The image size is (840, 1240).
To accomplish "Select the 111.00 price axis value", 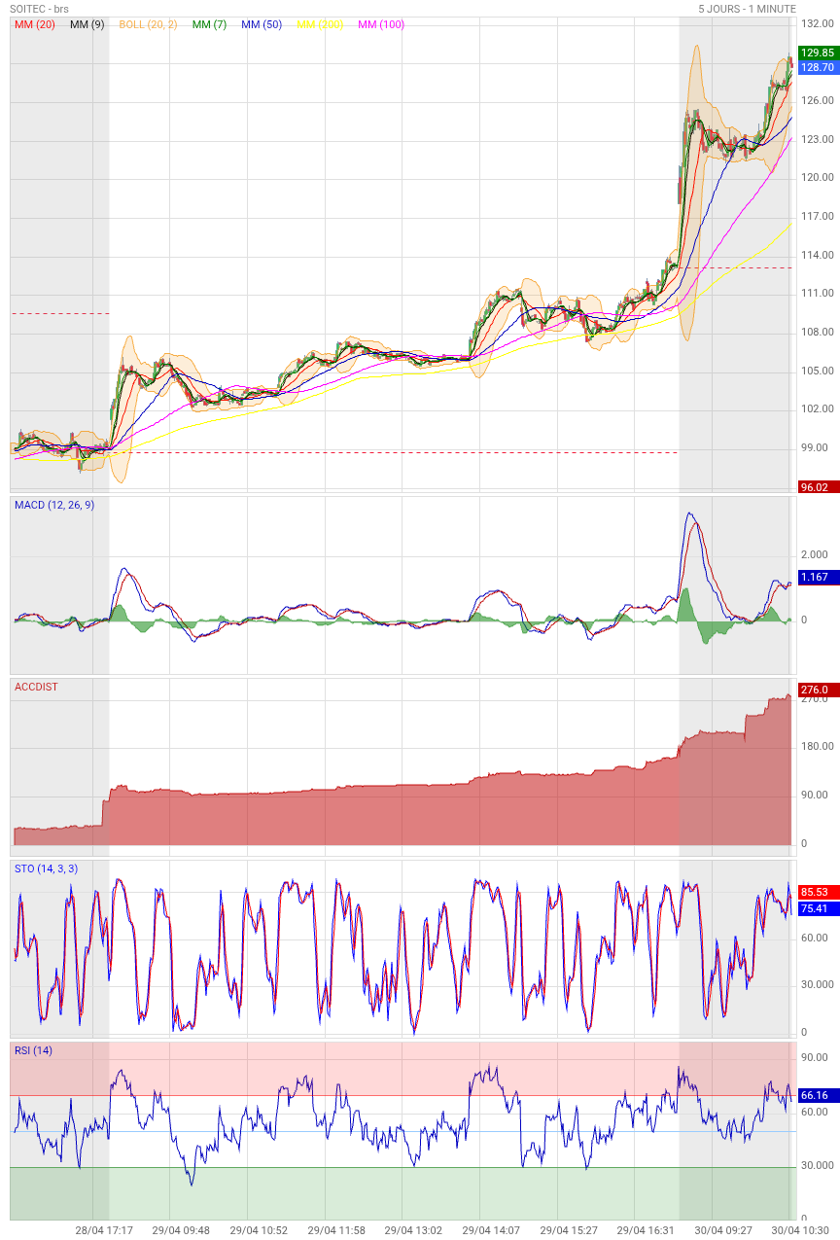I will [x=818, y=294].
